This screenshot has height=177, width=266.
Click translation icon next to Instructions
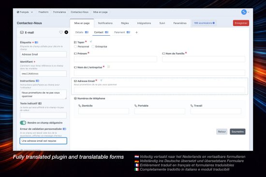tap(38, 81)
